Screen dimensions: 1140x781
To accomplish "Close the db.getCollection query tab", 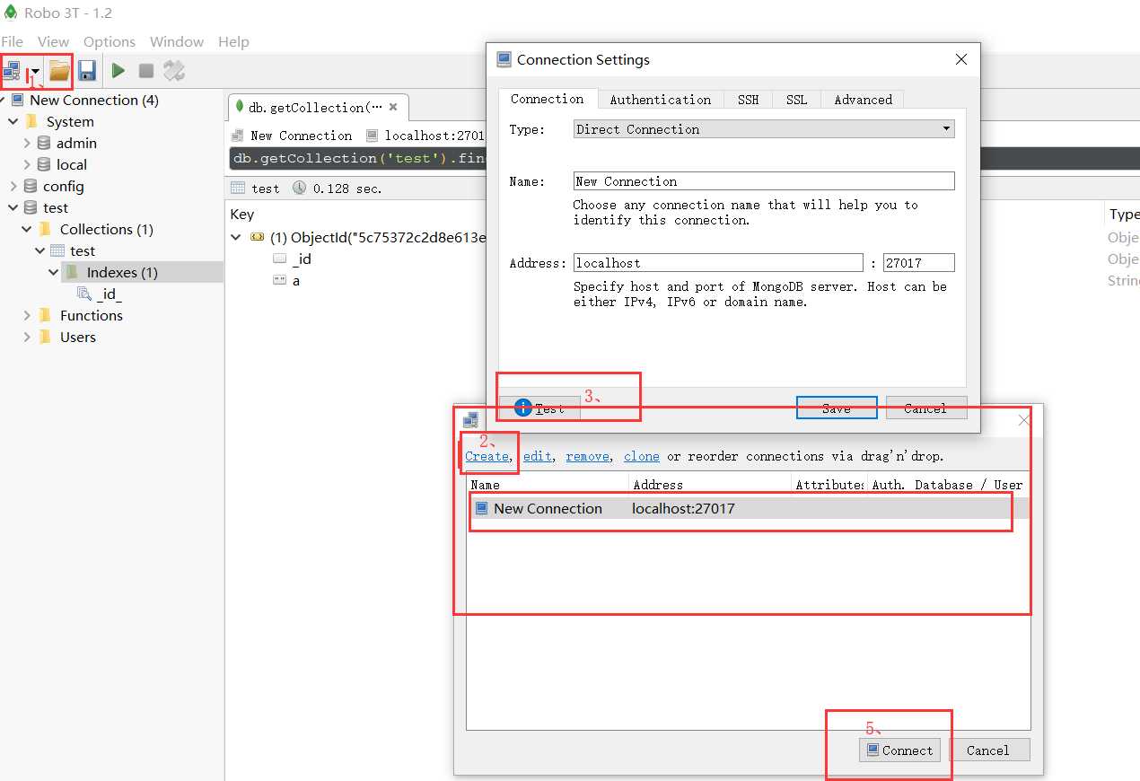I will point(392,107).
